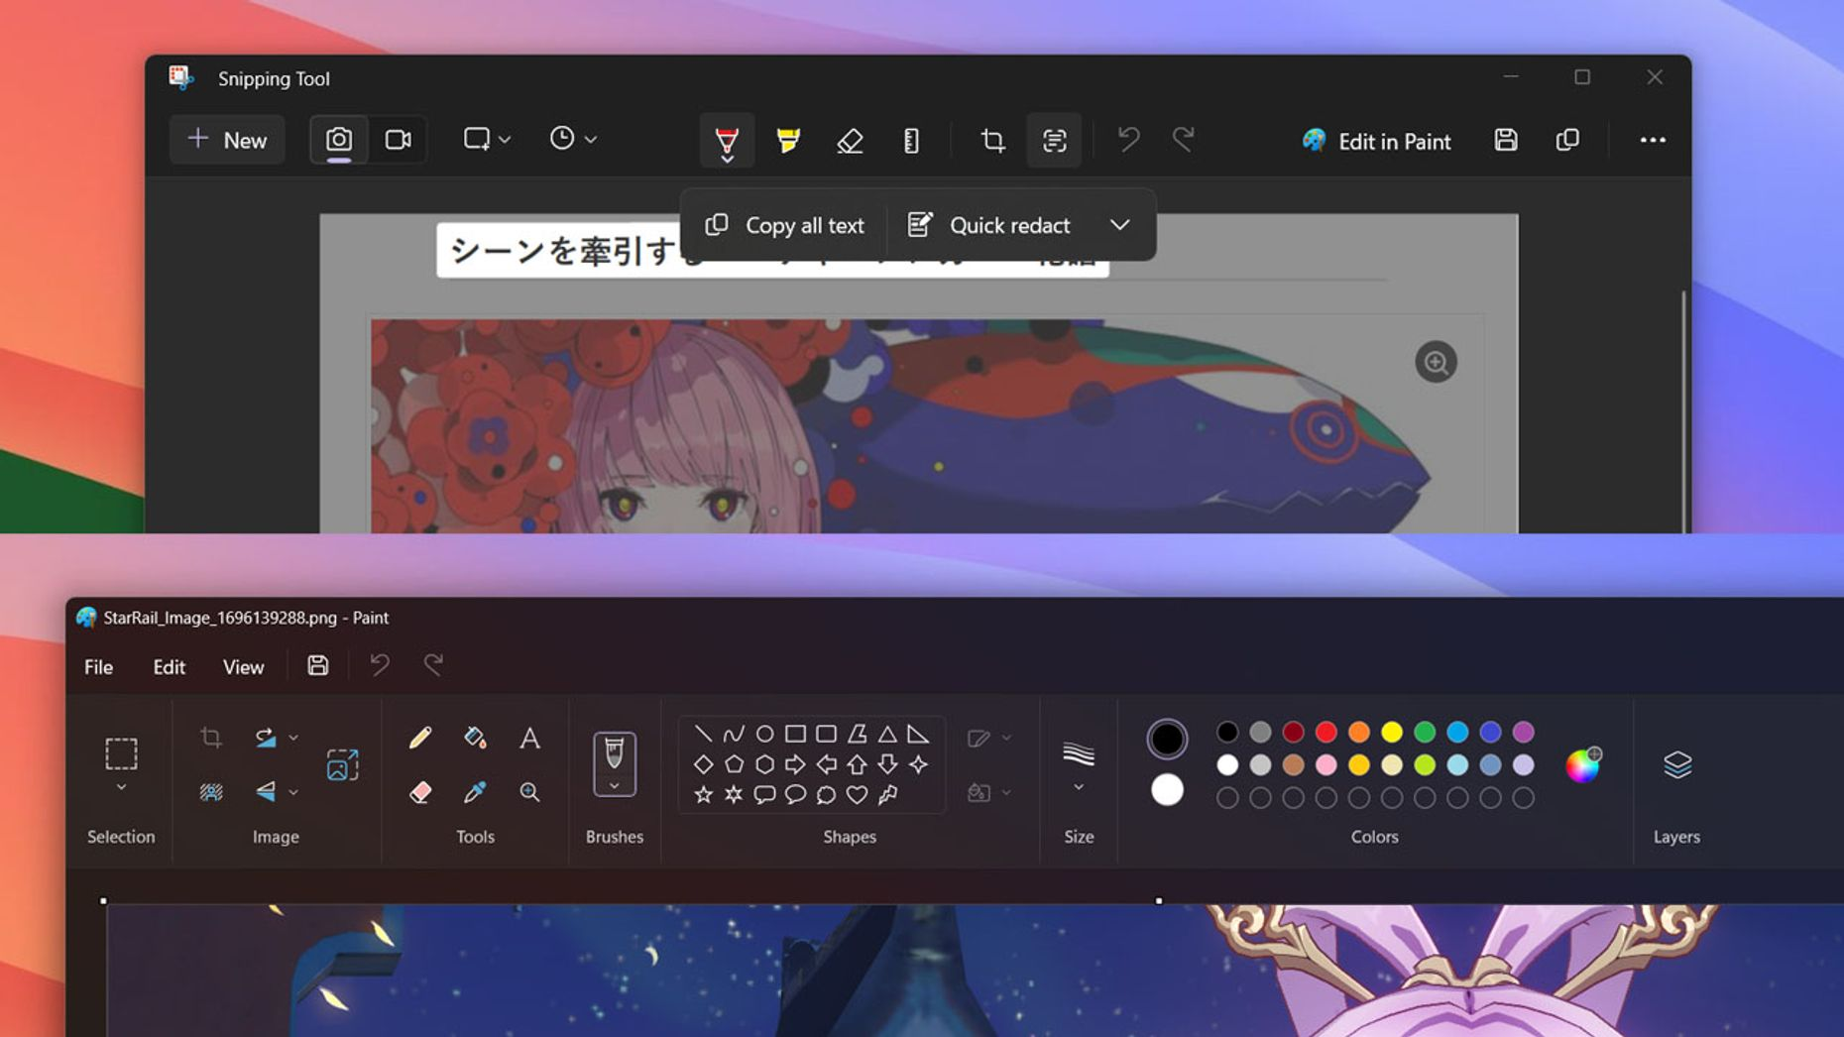
Task: Select the Magnifier tool in Paint
Action: 529,792
